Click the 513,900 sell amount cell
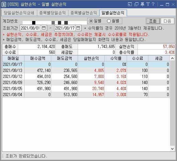 64,94
